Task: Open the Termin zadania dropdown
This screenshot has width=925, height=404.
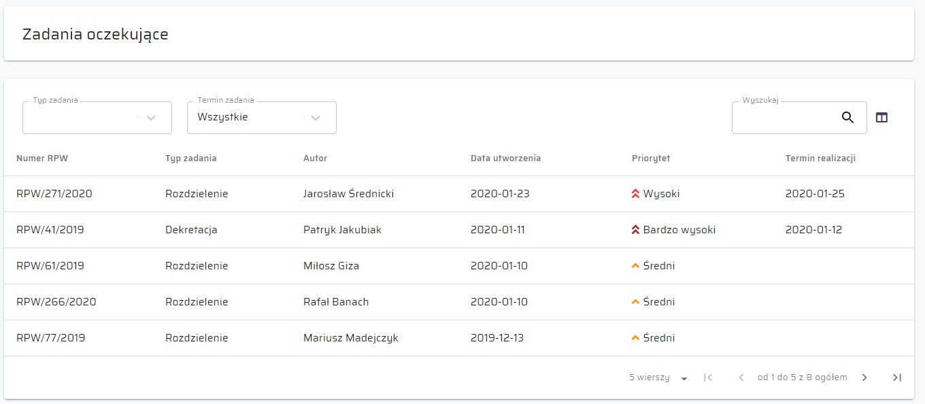Action: 316,118
